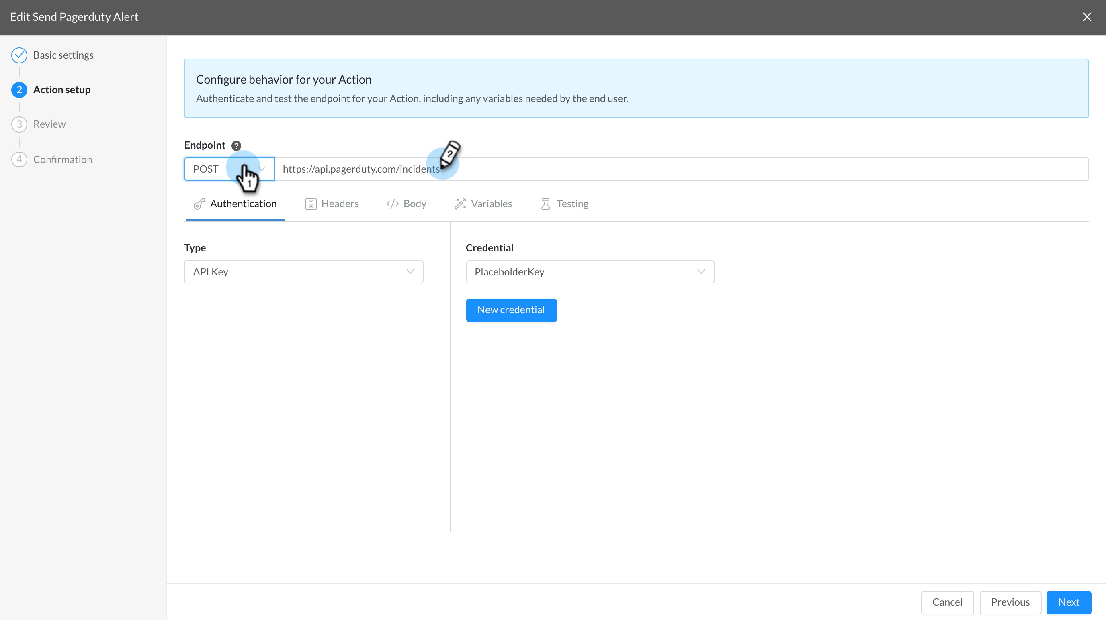The image size is (1106, 620).
Task: Open the POST method dropdown
Action: [x=229, y=169]
